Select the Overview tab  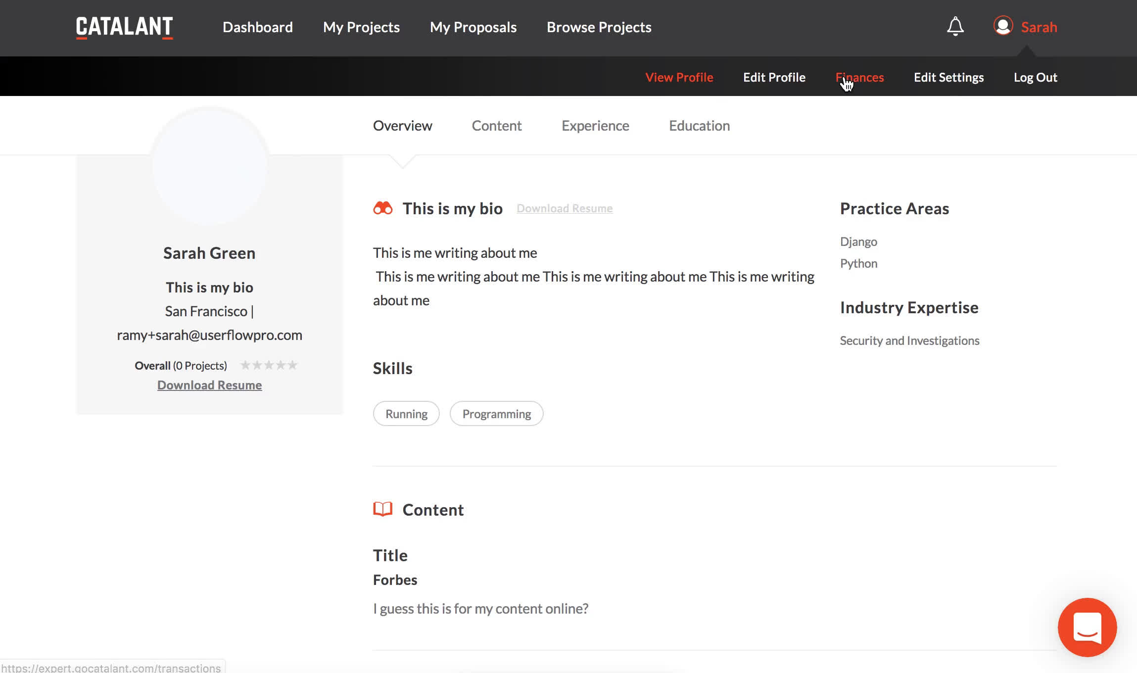point(402,125)
